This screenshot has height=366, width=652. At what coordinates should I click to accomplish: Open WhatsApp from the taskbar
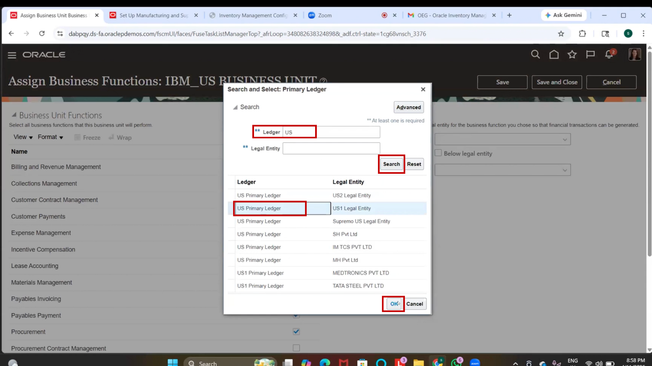coord(457,362)
